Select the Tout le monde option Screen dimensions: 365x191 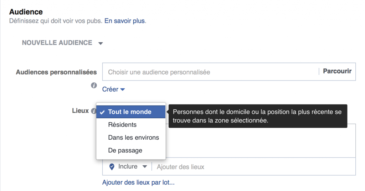(x=130, y=112)
